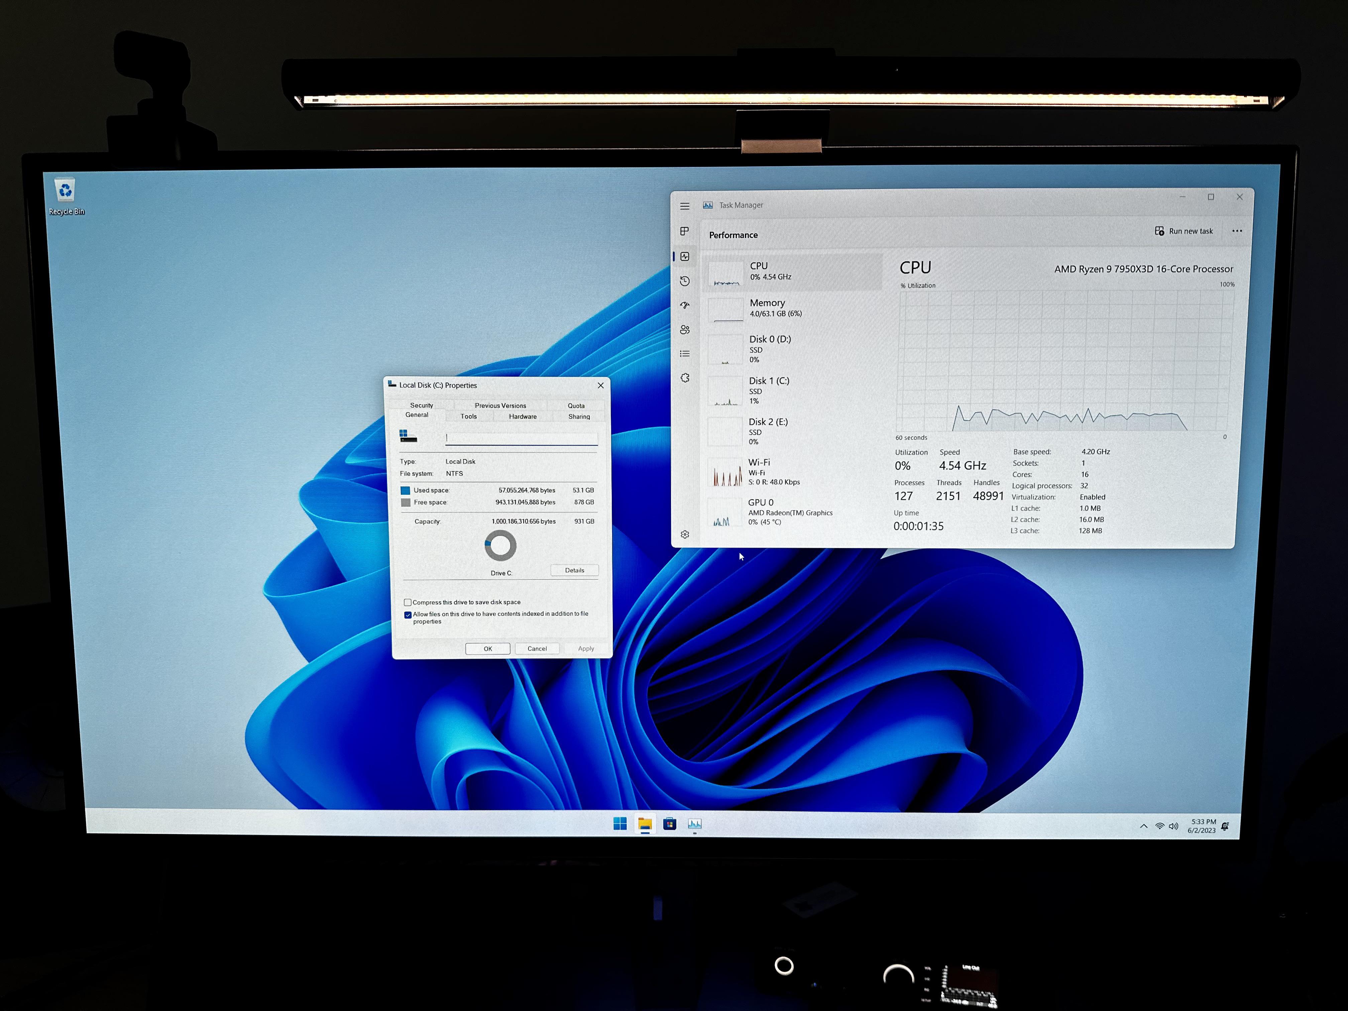1348x1011 pixels.
Task: Click Details button in disk properties
Action: coord(574,570)
